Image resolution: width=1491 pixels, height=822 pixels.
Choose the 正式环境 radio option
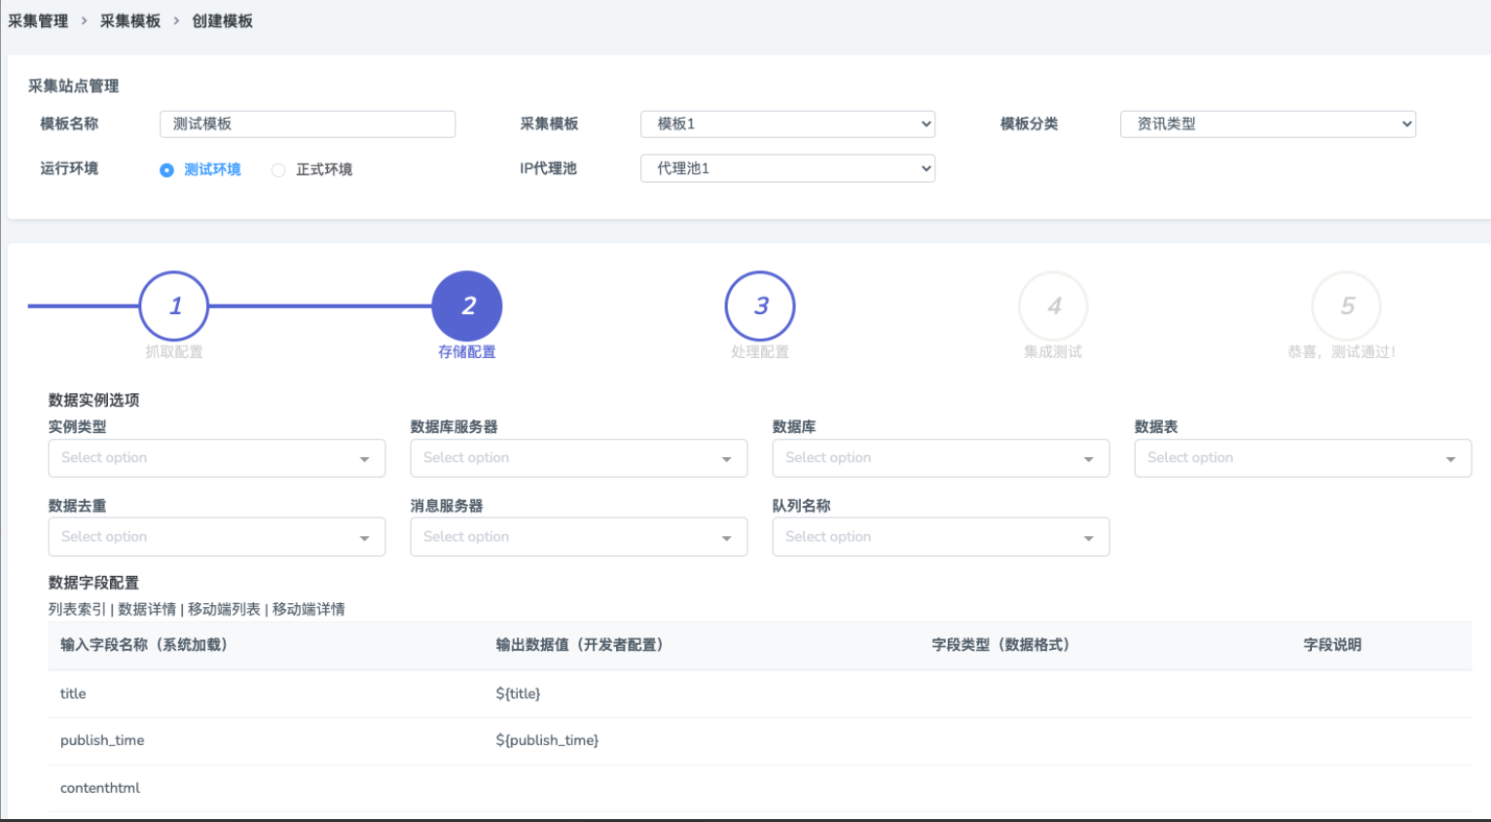[x=278, y=170]
